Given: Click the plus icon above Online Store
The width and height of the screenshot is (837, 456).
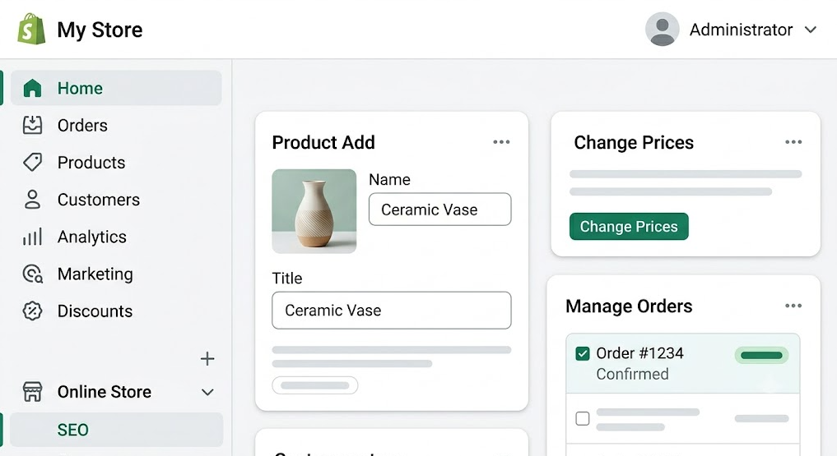Looking at the screenshot, I should [207, 358].
